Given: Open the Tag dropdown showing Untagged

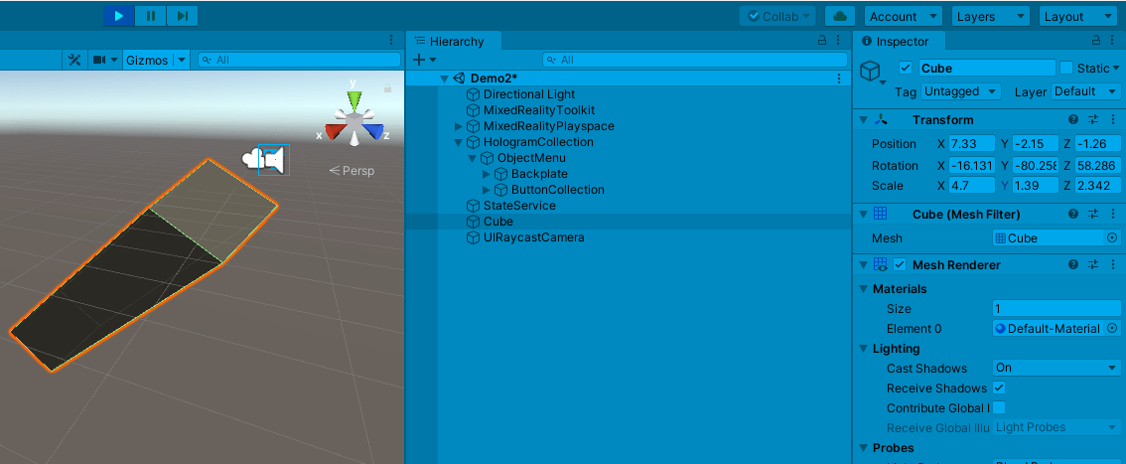Looking at the screenshot, I should click(961, 91).
